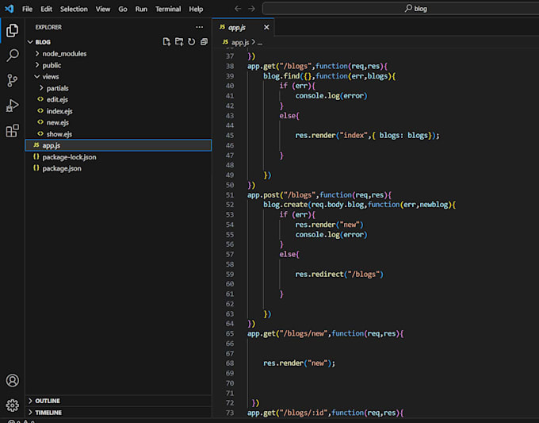The width and height of the screenshot is (539, 423).
Task: Click line number 65 in the gutter
Action: [230, 333]
